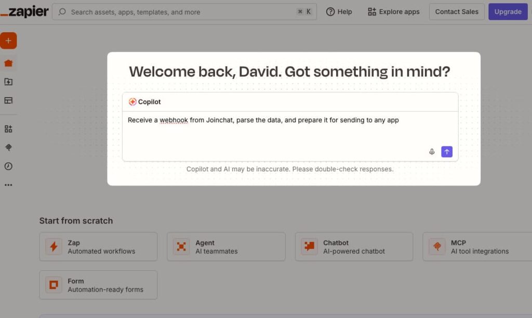Open the Zaps folder icon in sidebar
Image resolution: width=532 pixels, height=318 pixels.
(8, 81)
